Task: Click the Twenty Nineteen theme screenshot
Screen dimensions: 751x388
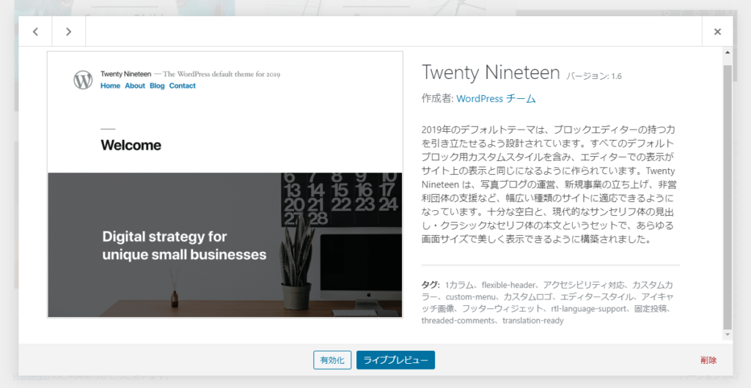Action: 224,184
